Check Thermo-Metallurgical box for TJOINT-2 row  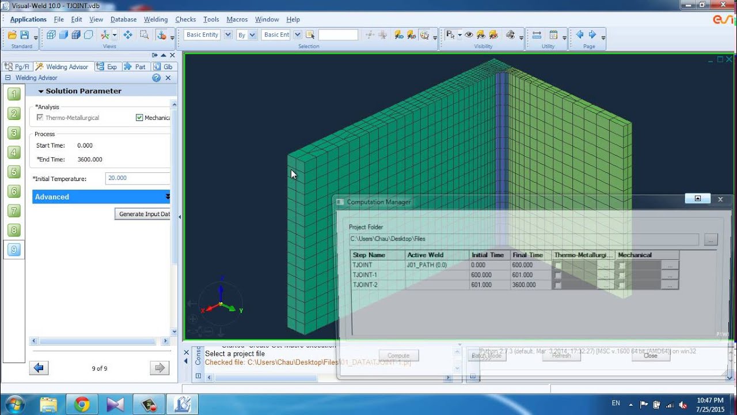point(557,285)
